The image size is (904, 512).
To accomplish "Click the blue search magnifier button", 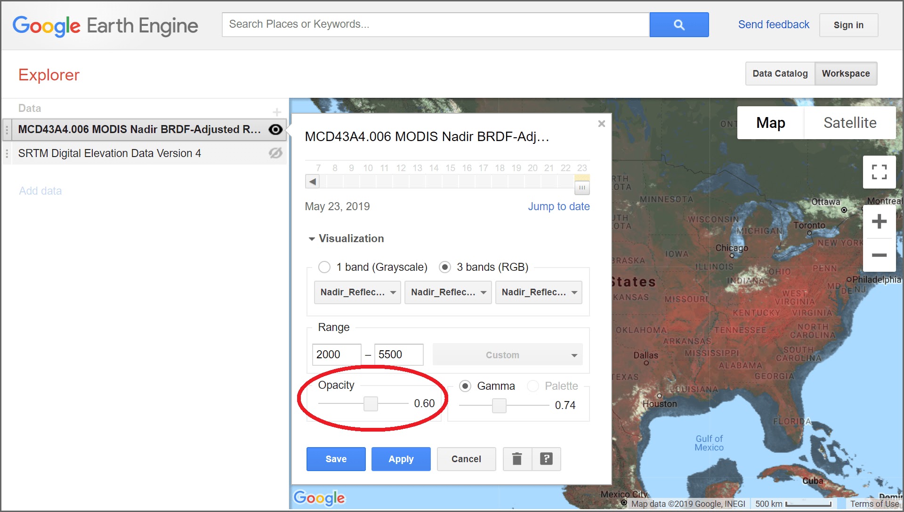I will 679,24.
